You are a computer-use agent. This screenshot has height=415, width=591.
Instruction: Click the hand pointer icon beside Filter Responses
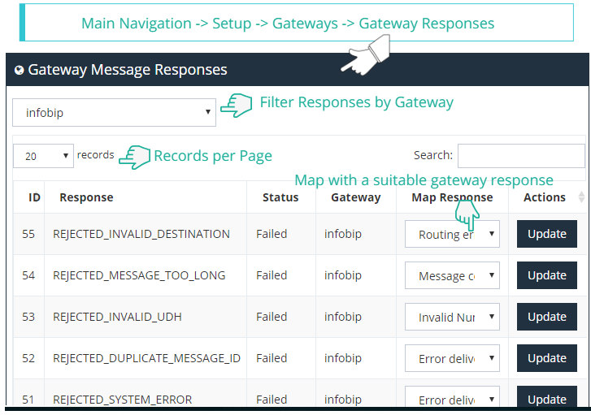click(237, 105)
